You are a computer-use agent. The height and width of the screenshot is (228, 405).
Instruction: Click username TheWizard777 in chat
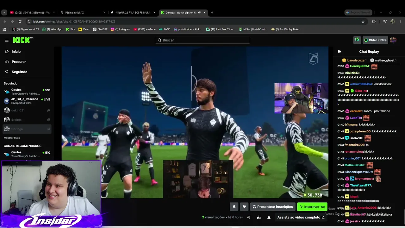(360, 185)
